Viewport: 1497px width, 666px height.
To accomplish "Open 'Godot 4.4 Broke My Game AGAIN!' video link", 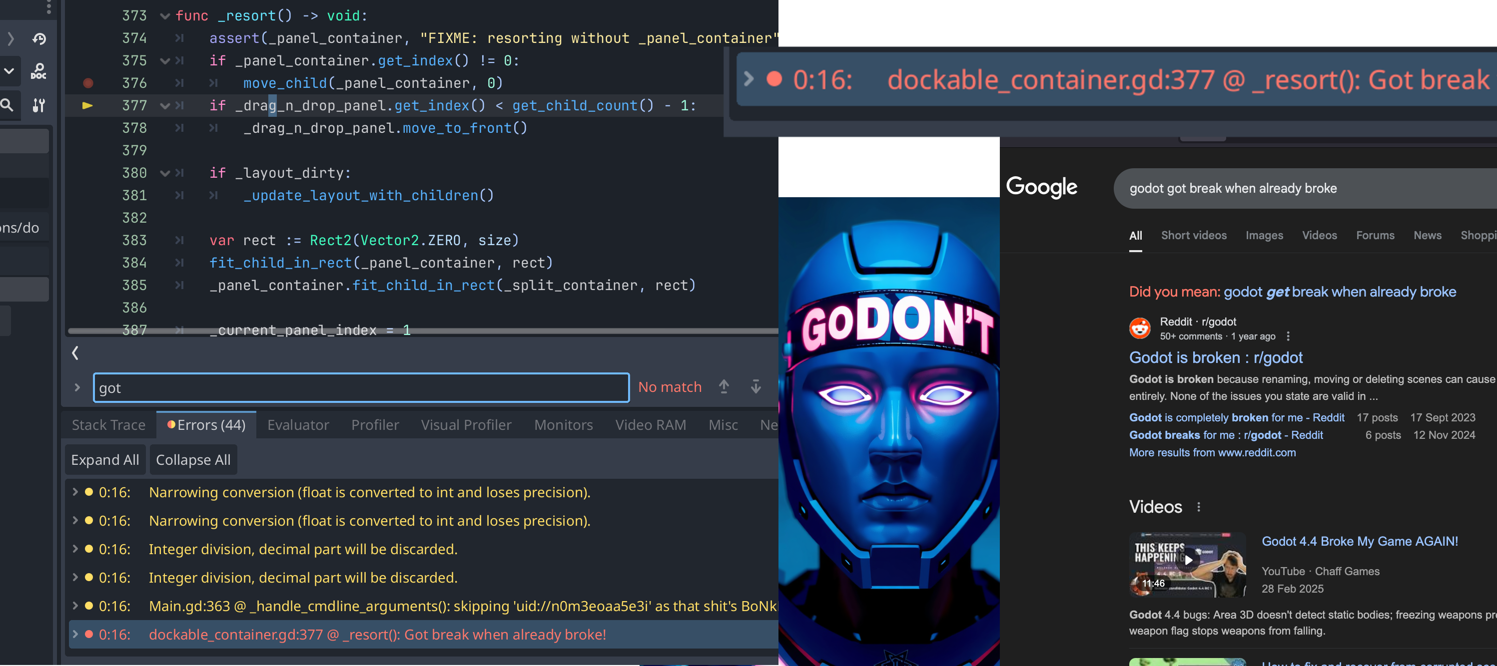I will 1359,541.
